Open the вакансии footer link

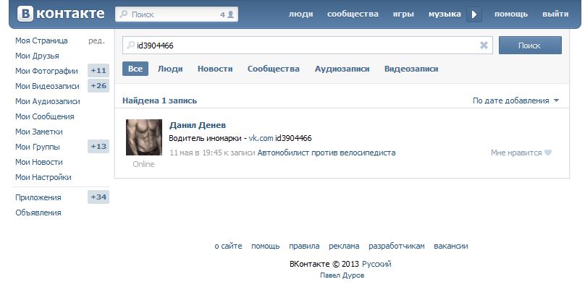[450, 246]
